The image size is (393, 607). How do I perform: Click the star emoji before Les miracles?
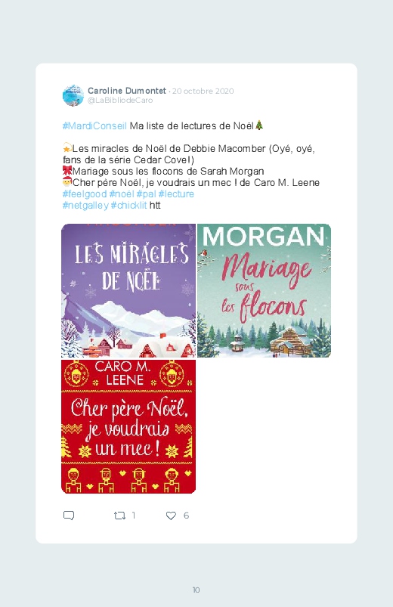coord(67,148)
